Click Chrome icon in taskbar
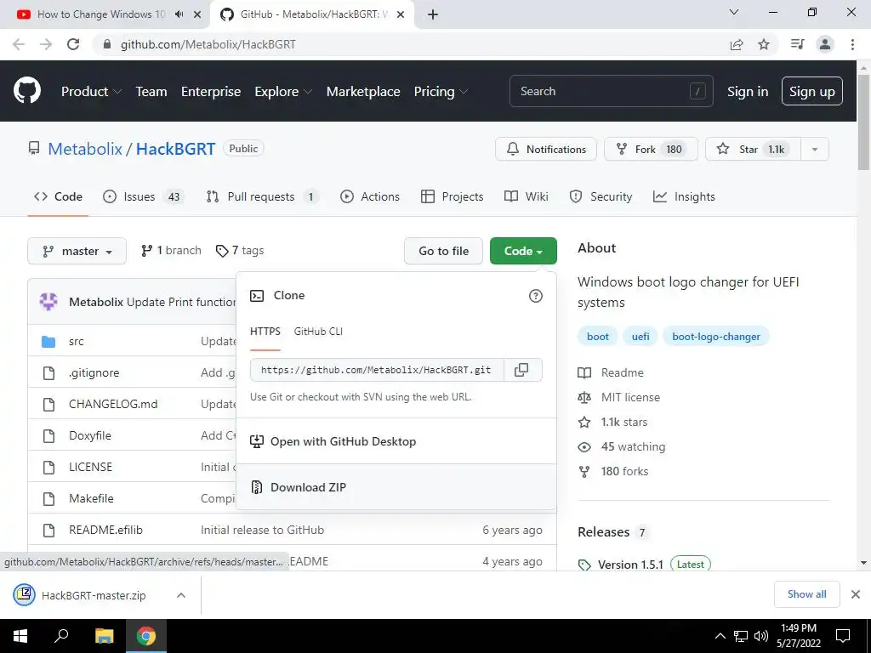 pyautogui.click(x=146, y=636)
